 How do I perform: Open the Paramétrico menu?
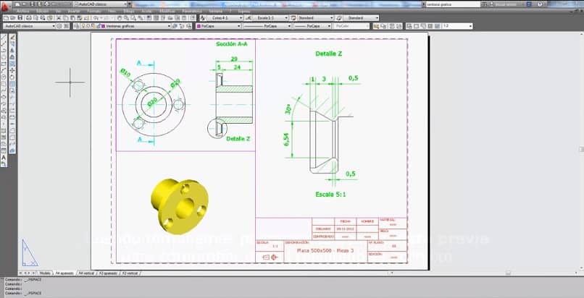191,11
